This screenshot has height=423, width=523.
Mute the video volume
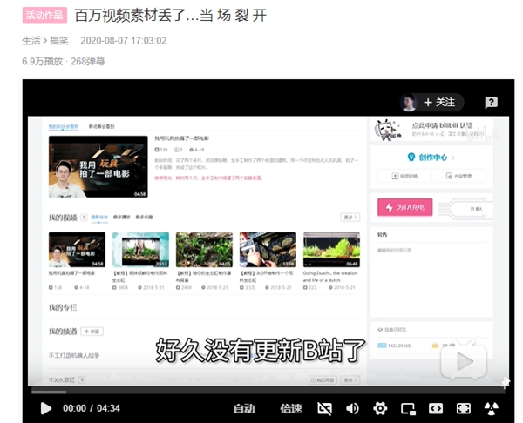[x=352, y=408]
